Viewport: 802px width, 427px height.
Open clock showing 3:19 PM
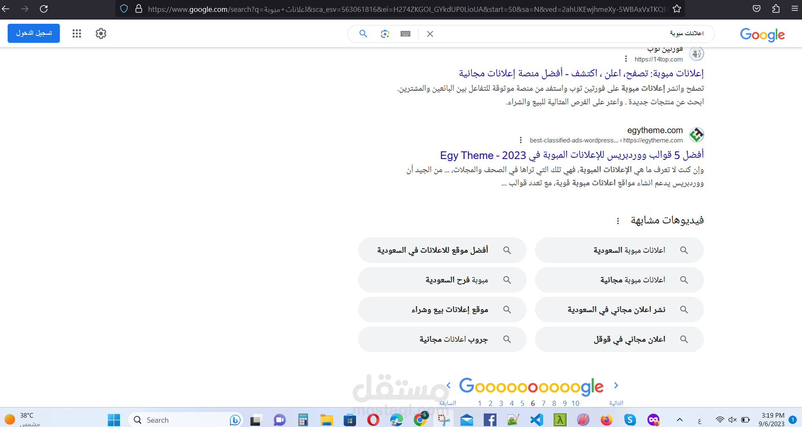pyautogui.click(x=773, y=419)
